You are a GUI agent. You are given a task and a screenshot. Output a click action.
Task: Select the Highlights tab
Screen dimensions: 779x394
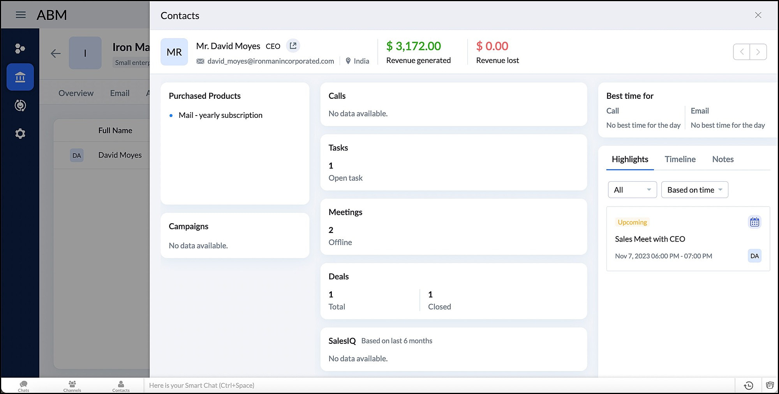pyautogui.click(x=630, y=159)
